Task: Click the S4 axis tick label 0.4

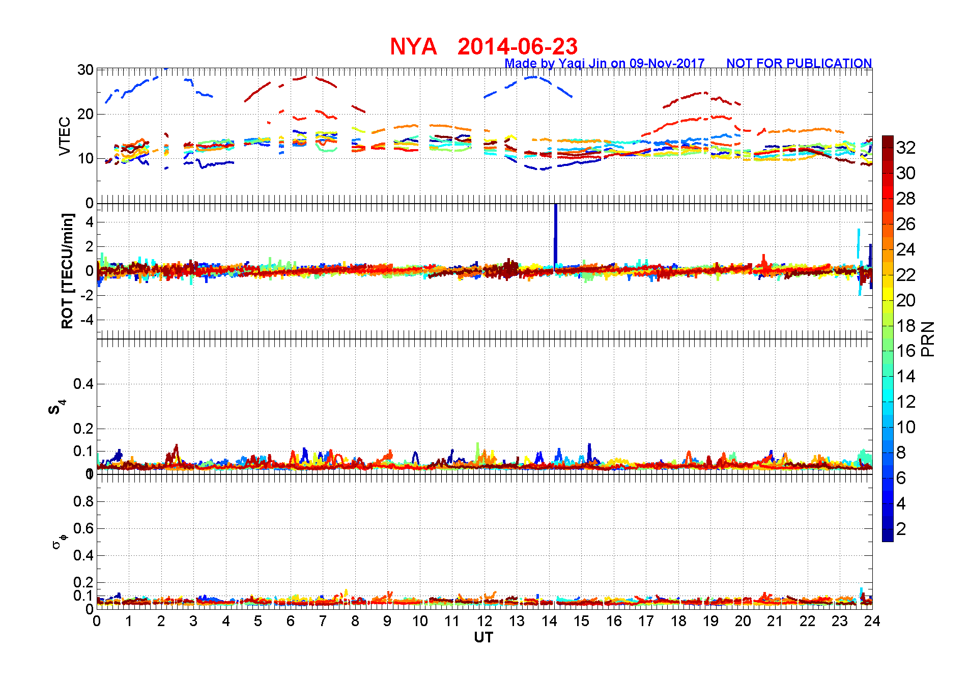Action: coord(83,384)
